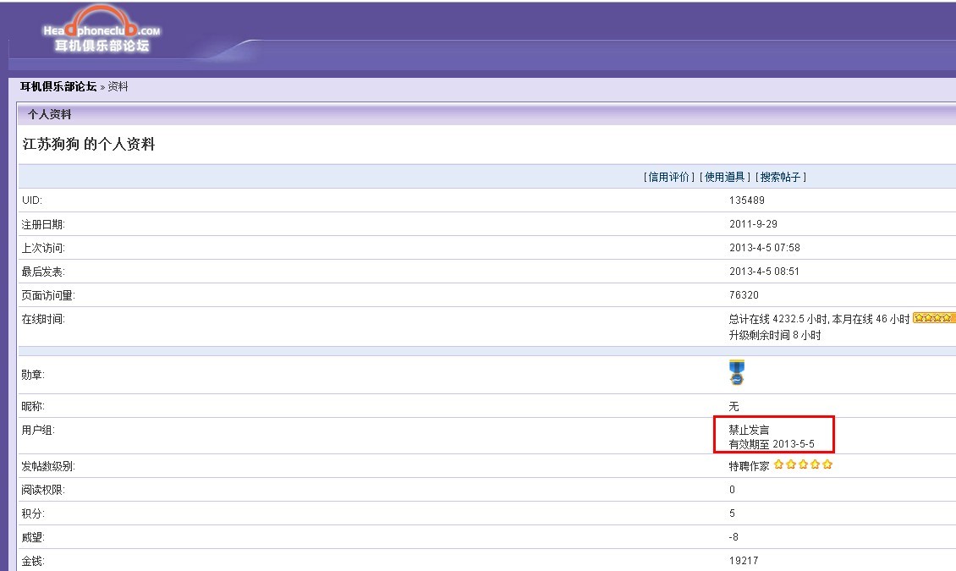Screen dimensions: 956x571
Task: Click the last visit time 2013-4-5 07:58
Action: click(x=765, y=247)
